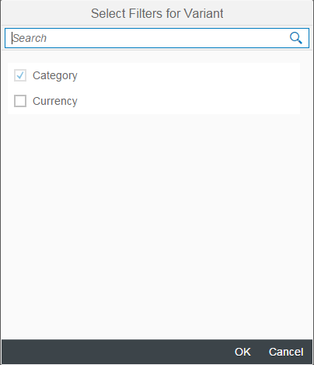Click the dark footer bar left of OK

[x=117, y=352]
